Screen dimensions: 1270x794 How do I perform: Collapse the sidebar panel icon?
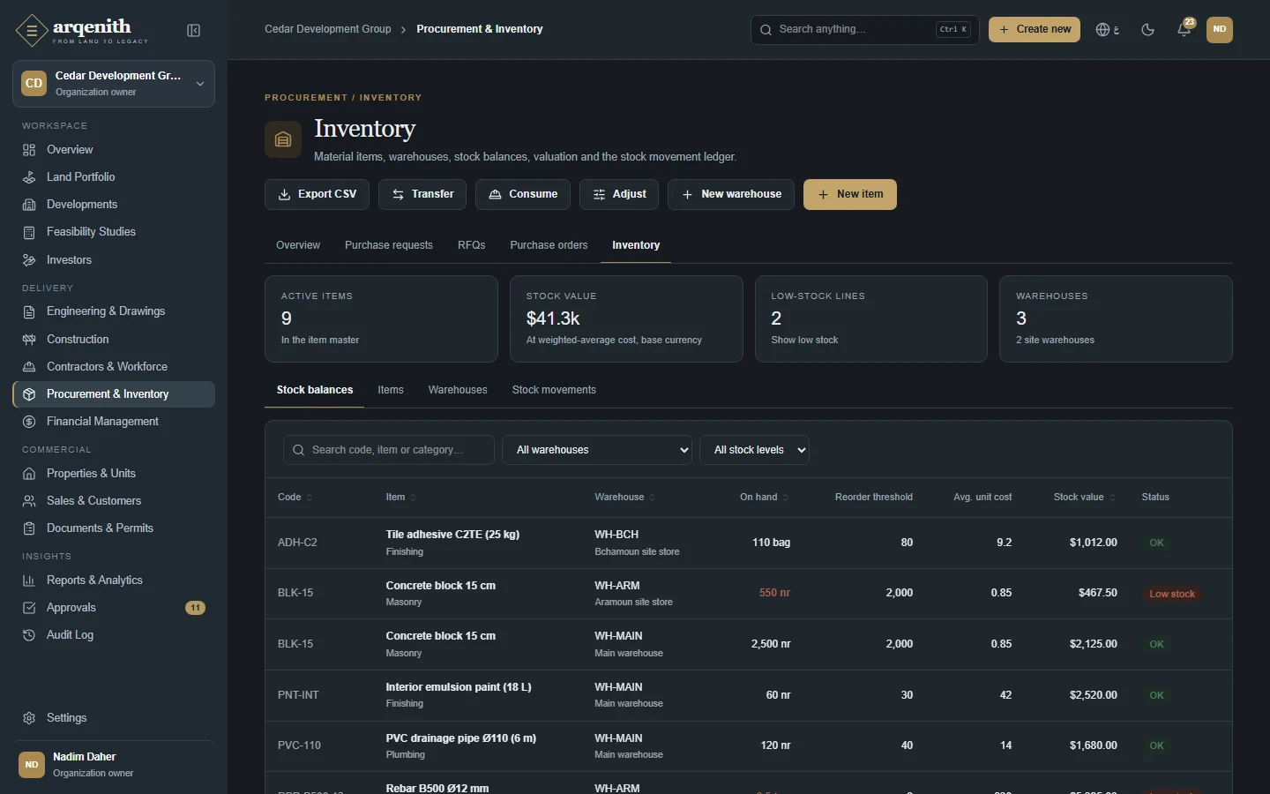pyautogui.click(x=194, y=31)
